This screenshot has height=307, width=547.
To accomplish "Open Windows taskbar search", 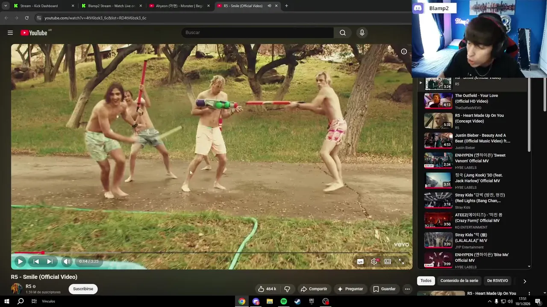I will point(21,301).
